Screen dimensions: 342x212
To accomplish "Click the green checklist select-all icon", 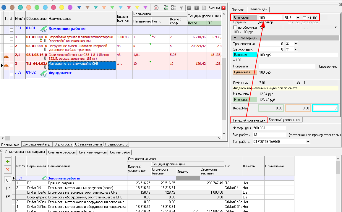I will pos(166,7).
